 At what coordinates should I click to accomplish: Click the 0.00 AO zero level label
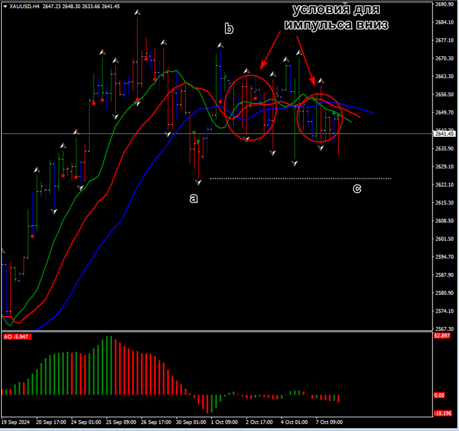(x=439, y=395)
